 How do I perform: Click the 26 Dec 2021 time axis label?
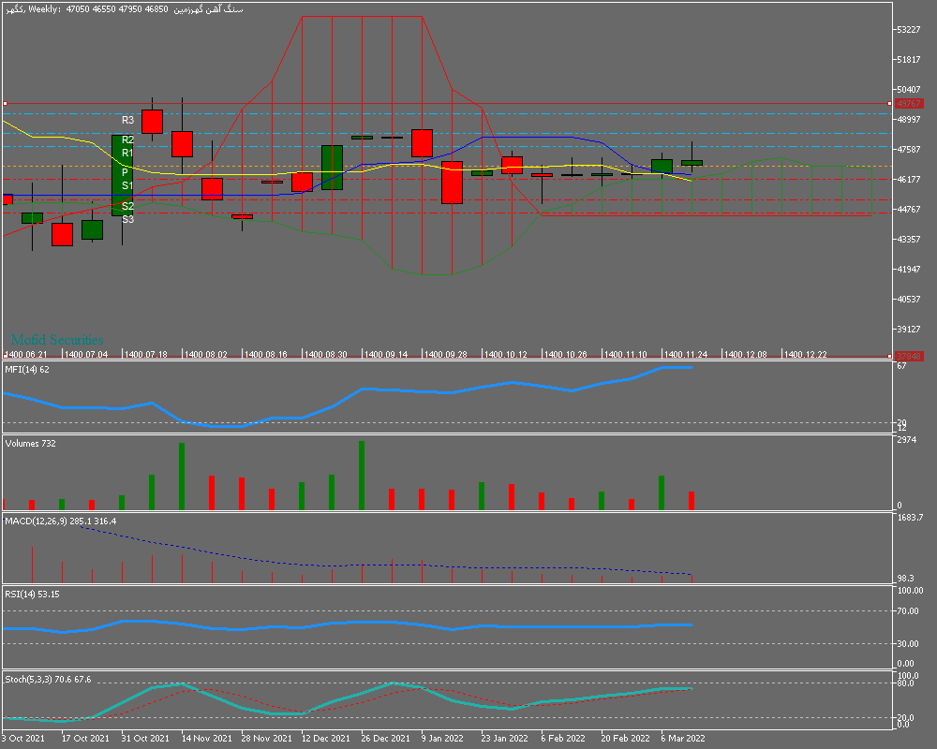(x=385, y=739)
